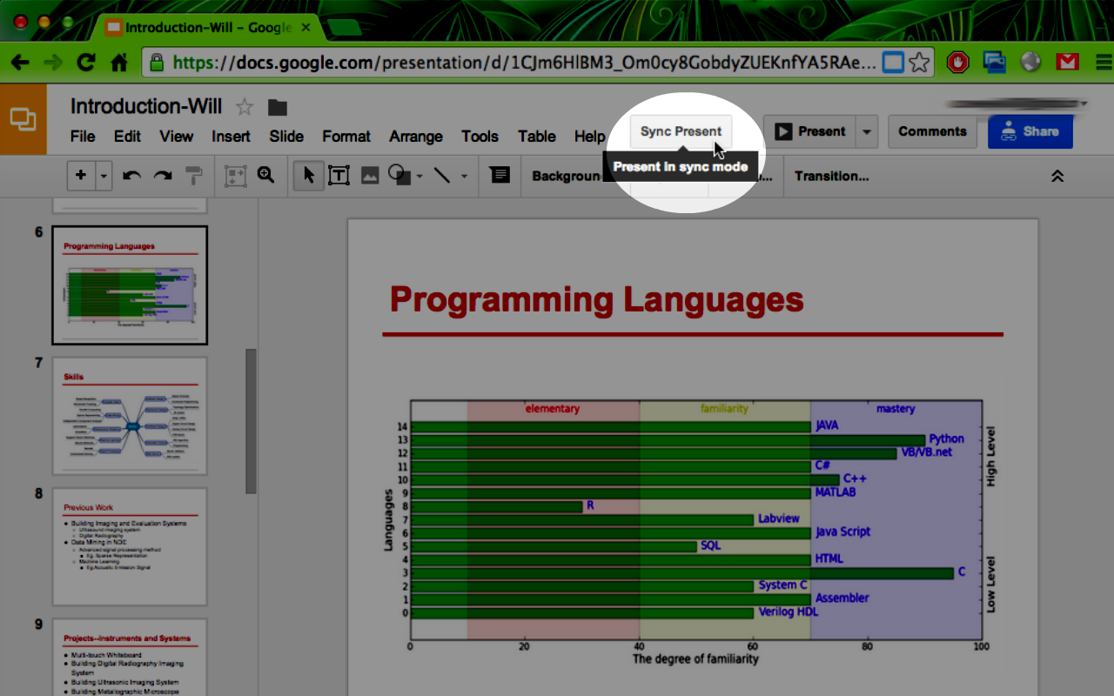The width and height of the screenshot is (1114, 696).
Task: Open the Edit menu
Action: point(127,137)
